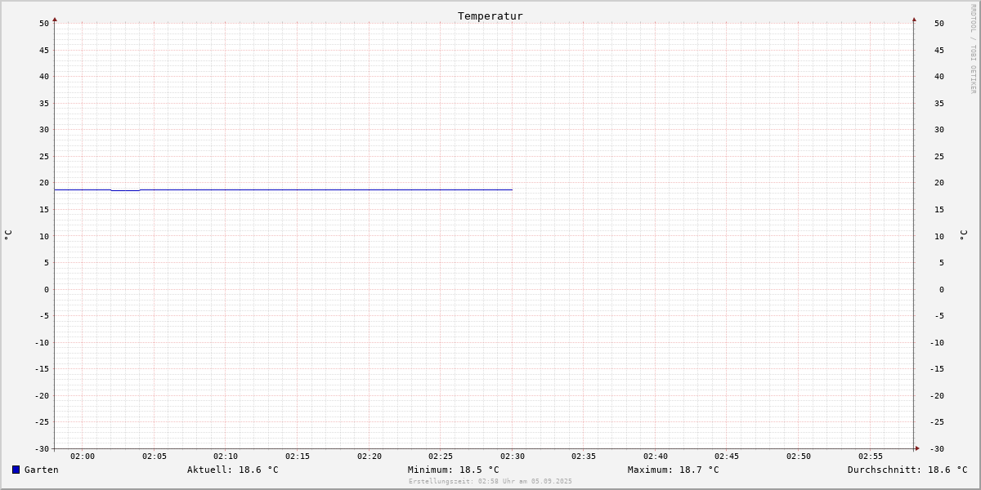
Task: Click the right axis -25 label
Action: coord(937,422)
